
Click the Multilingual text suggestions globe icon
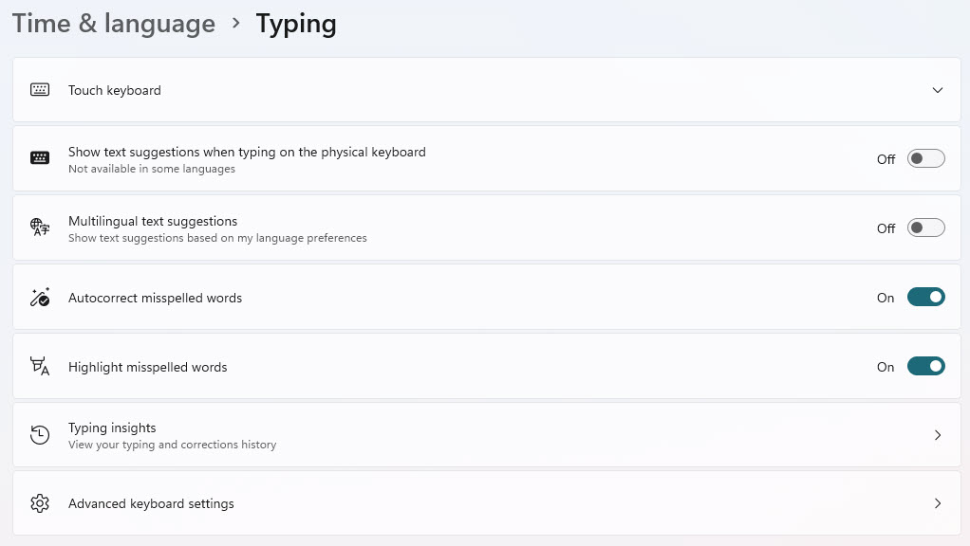40,227
